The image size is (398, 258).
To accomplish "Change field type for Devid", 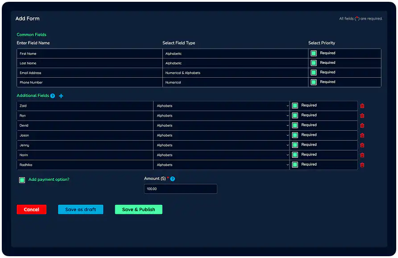I will coord(221,125).
